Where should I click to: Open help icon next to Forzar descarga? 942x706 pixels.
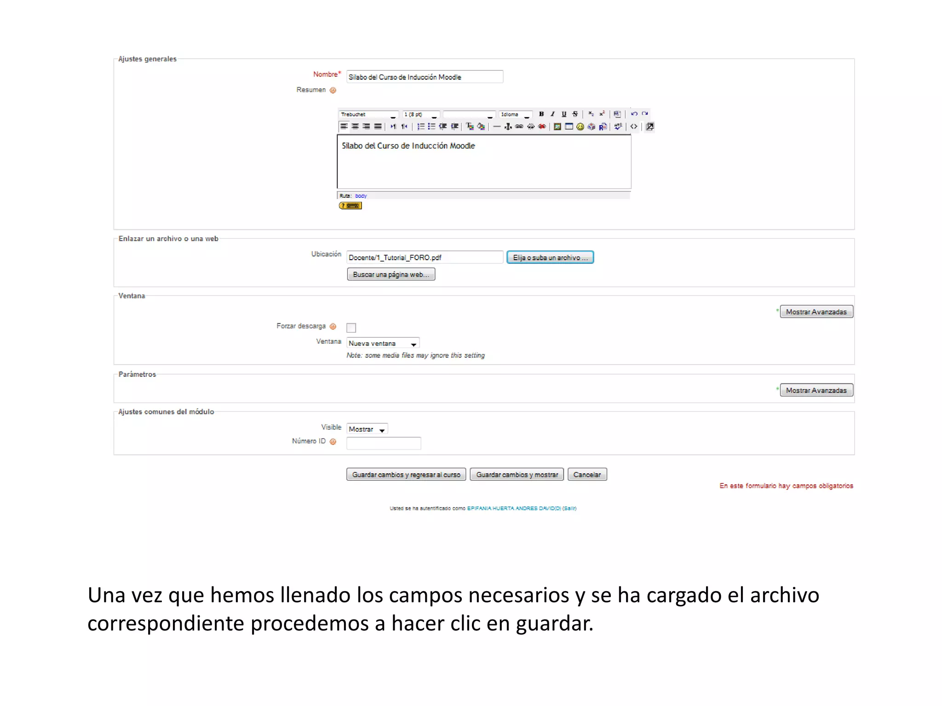pos(333,326)
